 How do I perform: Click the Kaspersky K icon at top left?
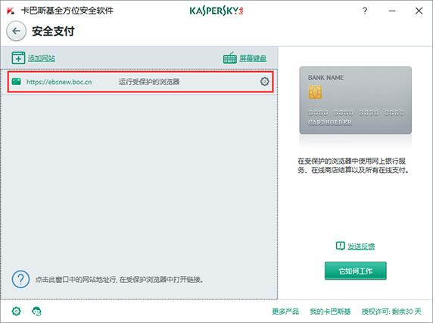[11, 11]
